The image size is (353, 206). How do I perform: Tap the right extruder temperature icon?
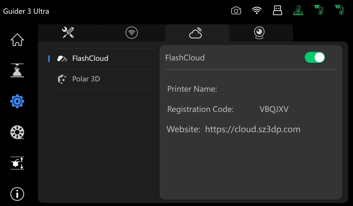click(340, 10)
